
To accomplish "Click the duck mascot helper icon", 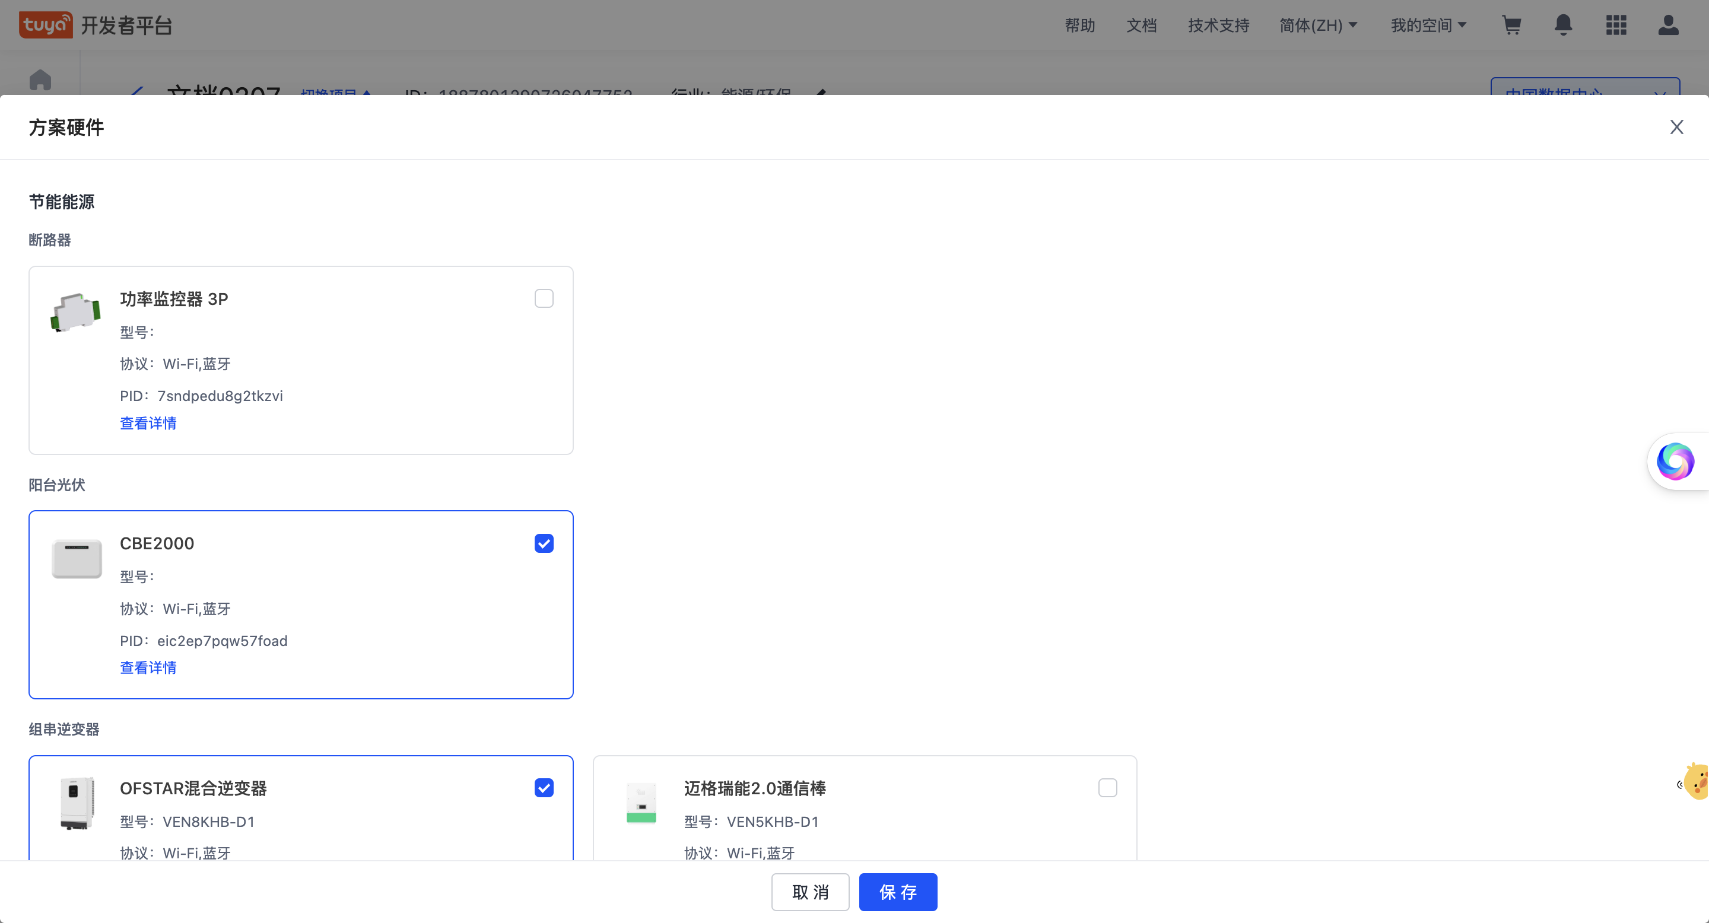I will [1695, 782].
